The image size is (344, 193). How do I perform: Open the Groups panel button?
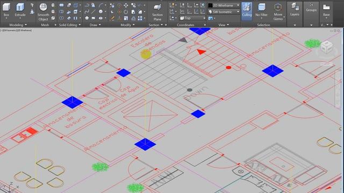[311, 8]
